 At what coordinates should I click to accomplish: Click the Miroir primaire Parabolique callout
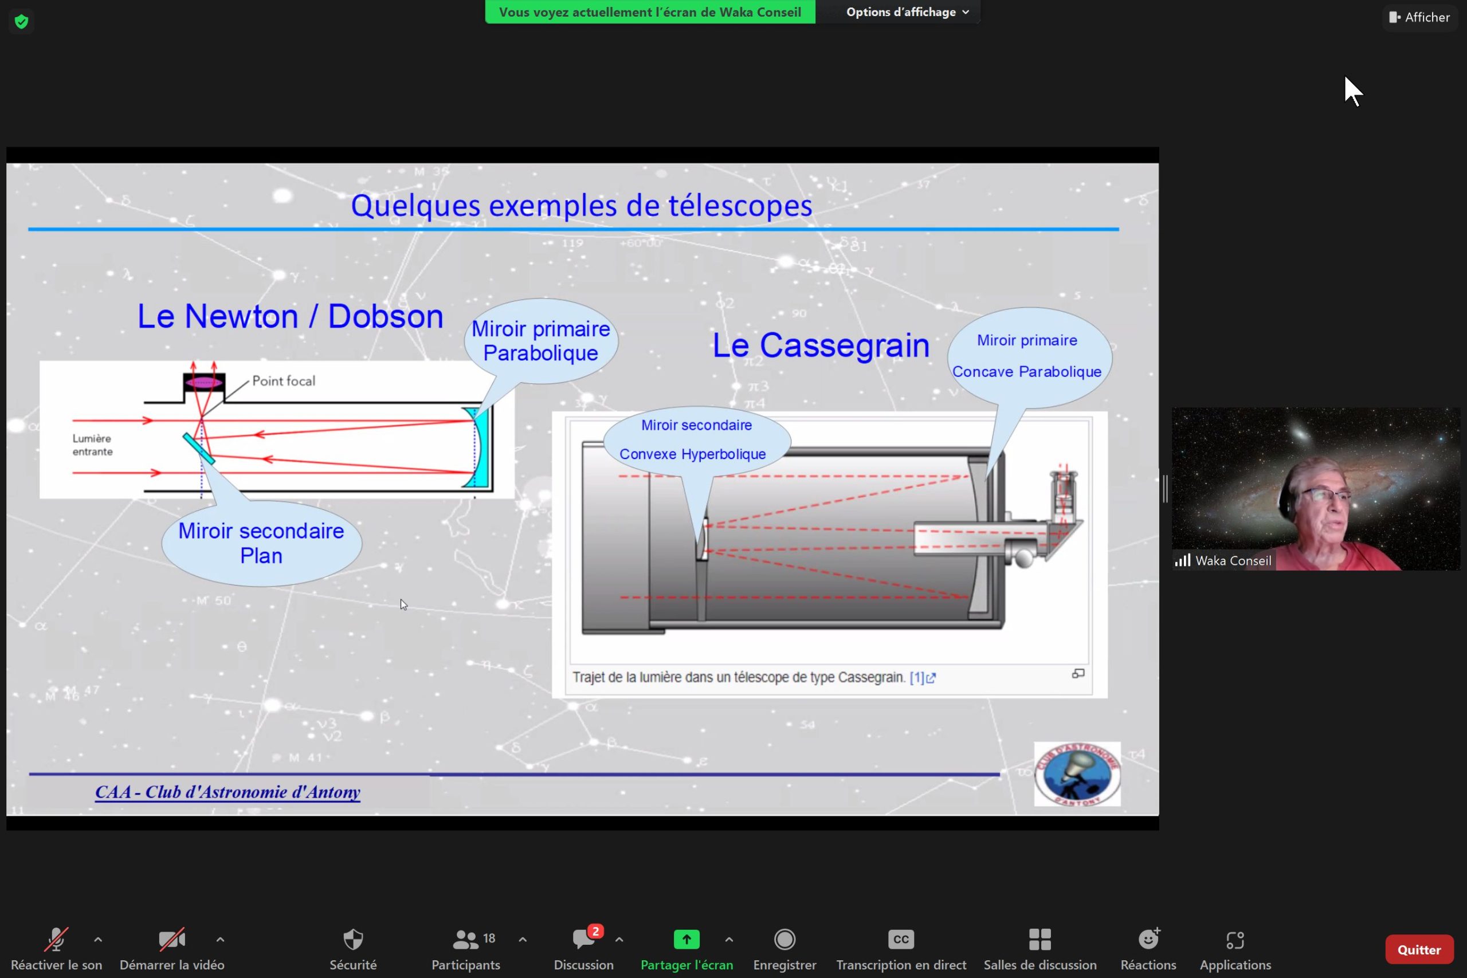(x=541, y=340)
